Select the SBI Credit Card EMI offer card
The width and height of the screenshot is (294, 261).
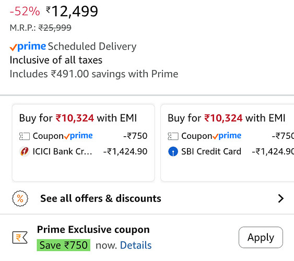click(227, 143)
